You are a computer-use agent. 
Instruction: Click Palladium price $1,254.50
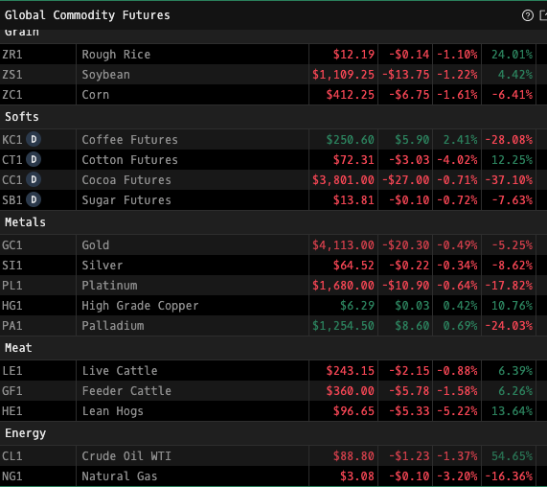click(x=343, y=326)
